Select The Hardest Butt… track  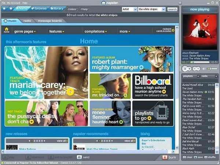198,101
